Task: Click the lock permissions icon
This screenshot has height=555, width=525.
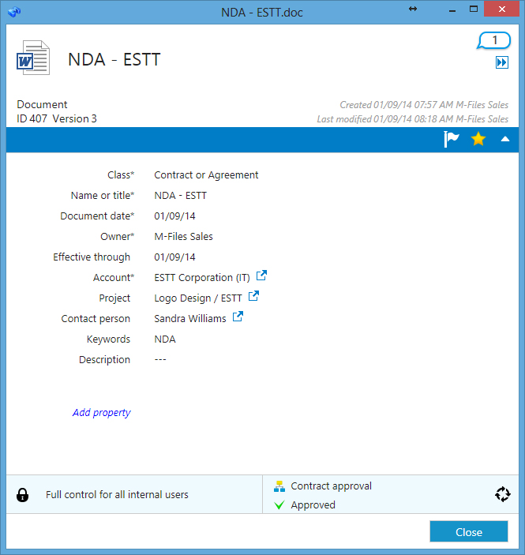Action: coord(23,495)
